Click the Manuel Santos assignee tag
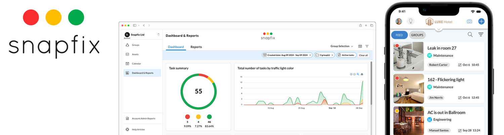Screen dimensions: 504x135 439,130
